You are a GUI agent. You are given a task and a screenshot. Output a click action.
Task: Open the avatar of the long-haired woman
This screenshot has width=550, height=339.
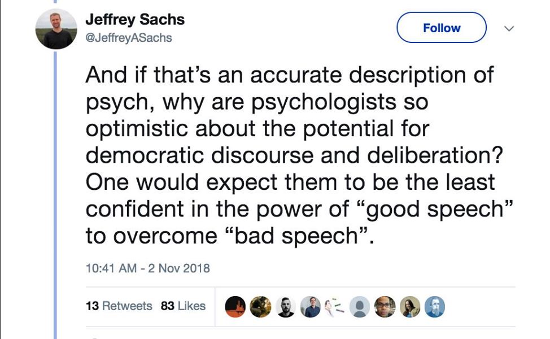[410, 306]
